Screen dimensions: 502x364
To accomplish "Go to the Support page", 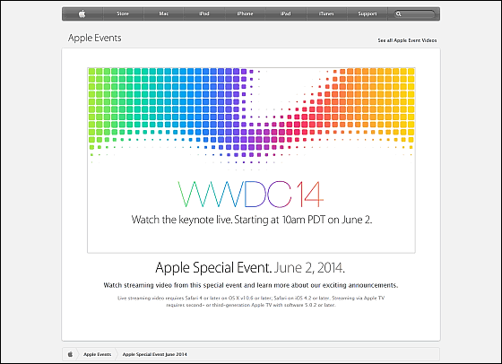I will 368,13.
